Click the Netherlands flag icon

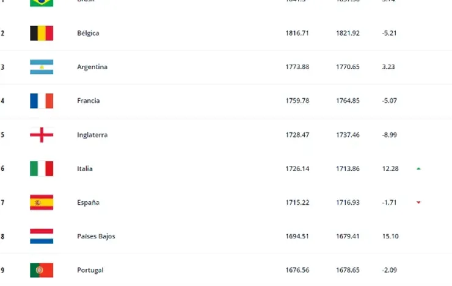pos(42,236)
